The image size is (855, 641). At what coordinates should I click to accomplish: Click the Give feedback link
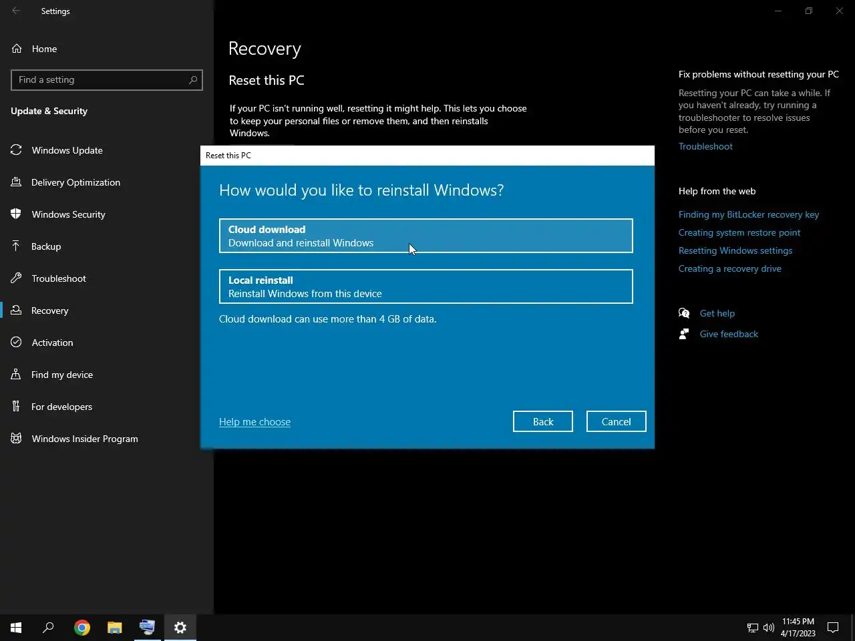click(x=729, y=334)
